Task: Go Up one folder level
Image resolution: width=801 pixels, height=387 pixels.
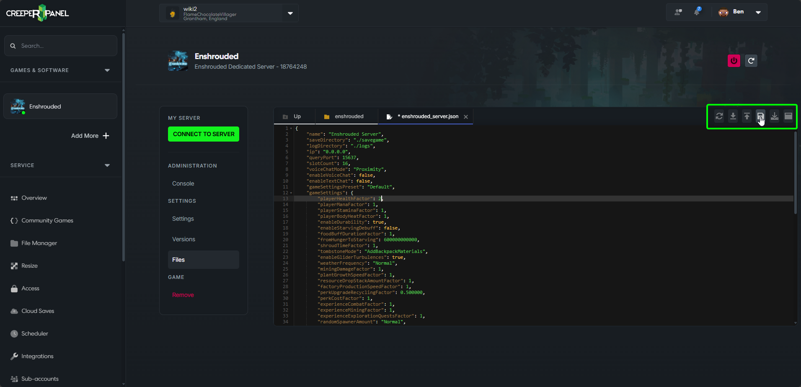Action: click(x=295, y=116)
